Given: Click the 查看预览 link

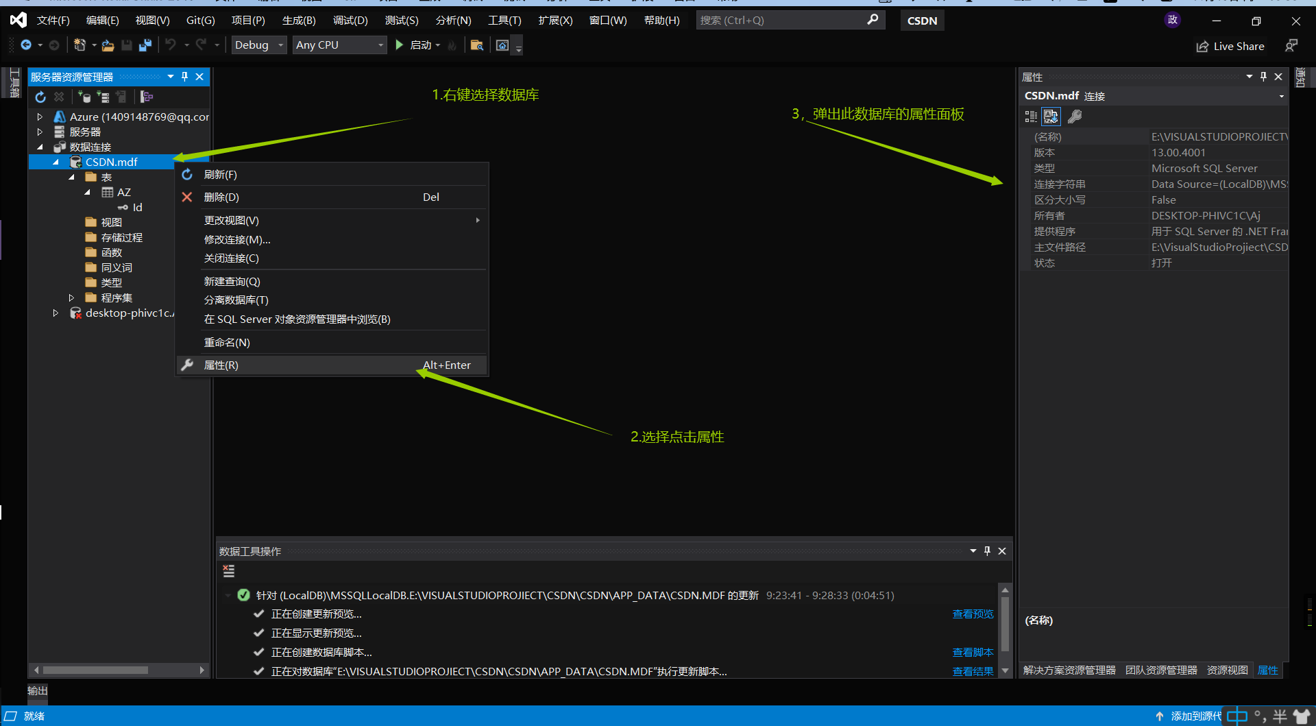Looking at the screenshot, I should pos(972,614).
